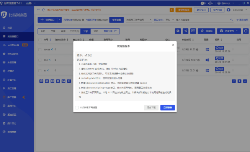Open 分组管理 group management
The image size is (250, 152).
click(11, 62)
